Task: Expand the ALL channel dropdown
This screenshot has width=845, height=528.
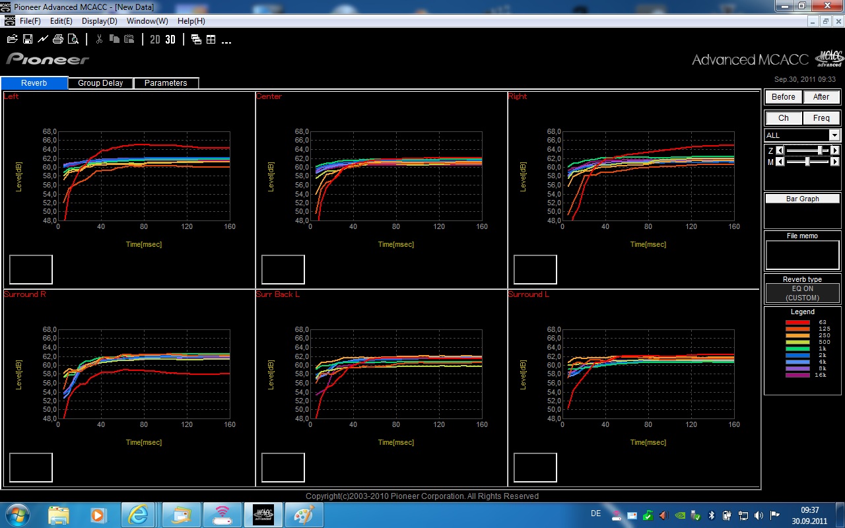Action: coord(834,135)
